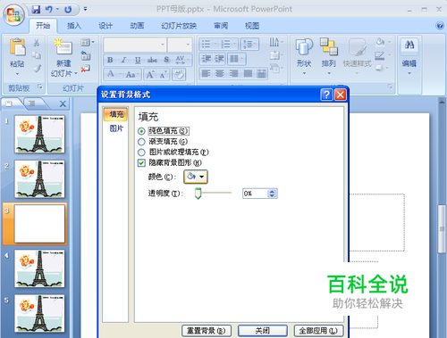Decrease list indent level

click(x=207, y=59)
